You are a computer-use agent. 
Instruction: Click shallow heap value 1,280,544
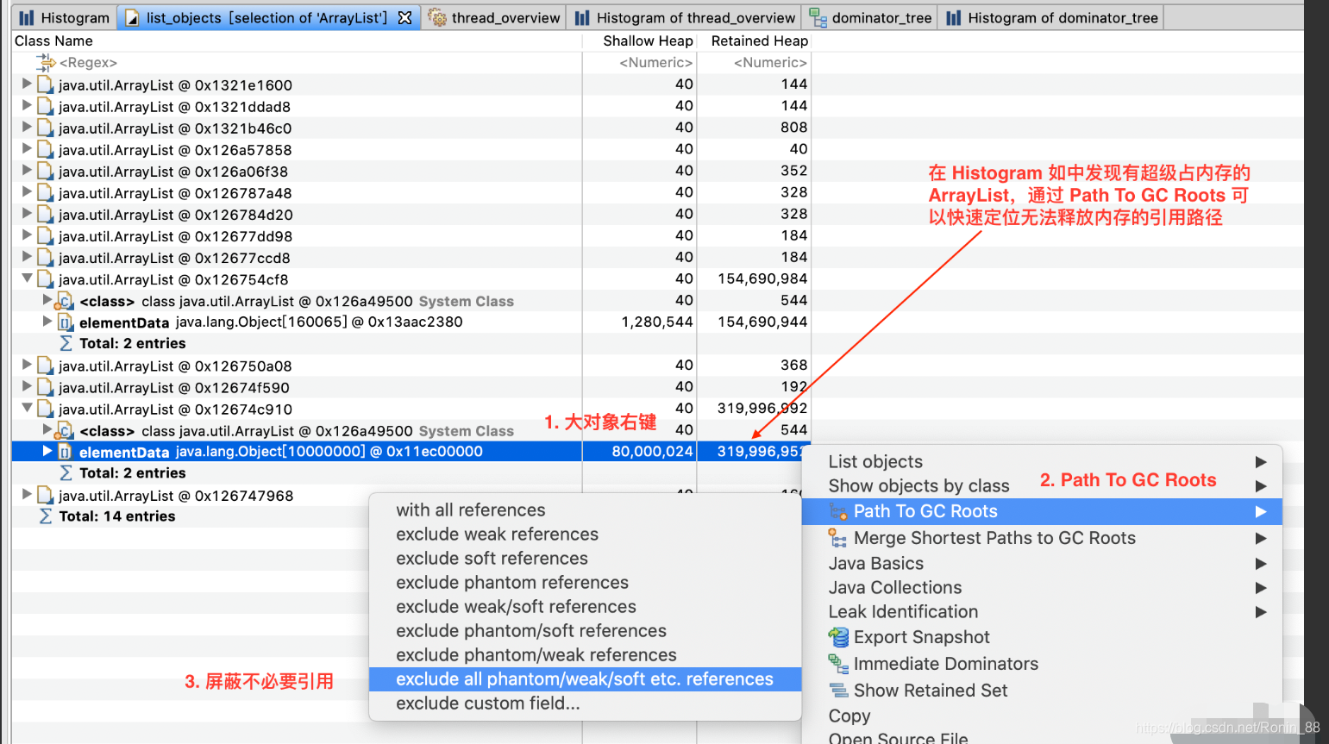click(x=657, y=322)
